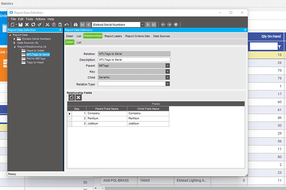Screen dimensions: 286x190
Task: Select the Part to MtlTags relationship
Action: 36,59
